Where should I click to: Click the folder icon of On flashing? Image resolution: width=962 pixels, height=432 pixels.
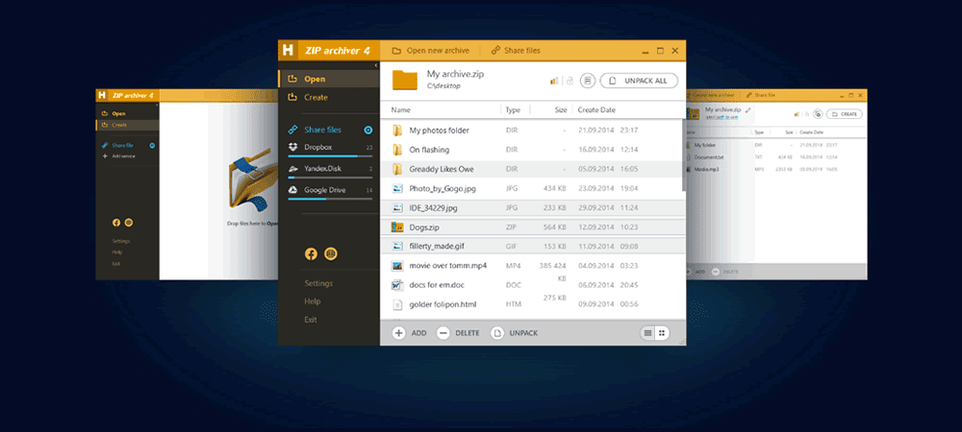[397, 150]
